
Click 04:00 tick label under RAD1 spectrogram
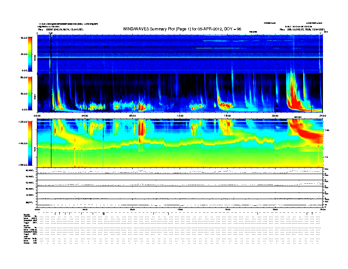(85, 116)
